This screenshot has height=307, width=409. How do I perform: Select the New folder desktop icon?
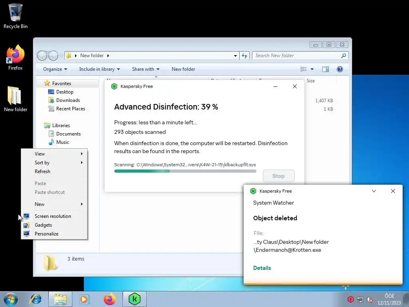point(16,99)
